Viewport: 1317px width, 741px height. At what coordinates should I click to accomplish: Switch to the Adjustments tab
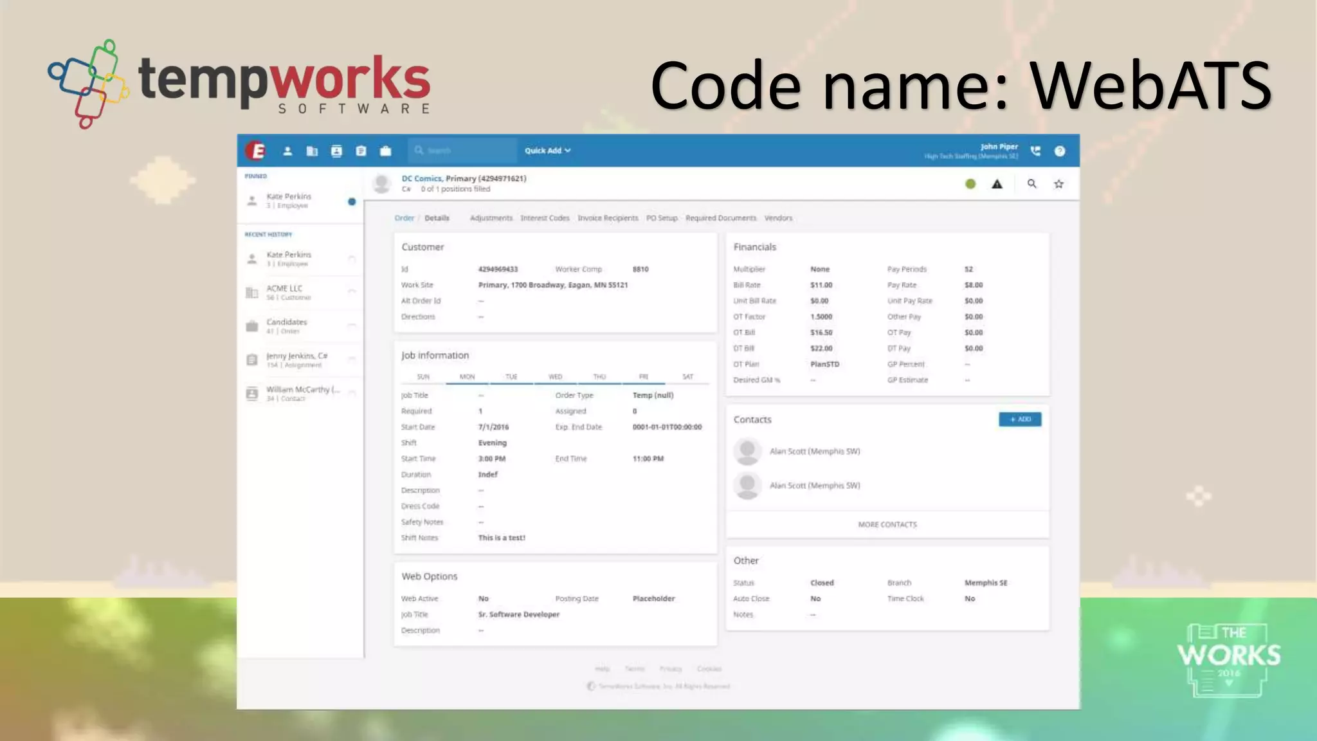(x=491, y=218)
